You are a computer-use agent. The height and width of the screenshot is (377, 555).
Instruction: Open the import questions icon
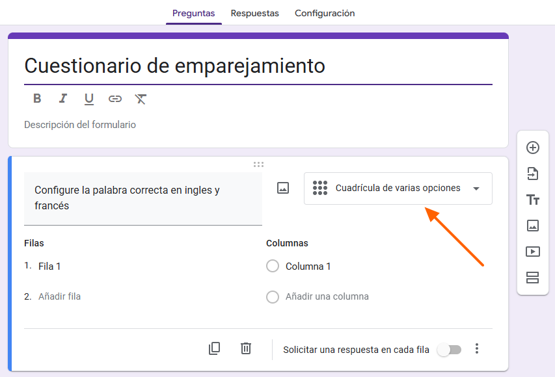pyautogui.click(x=532, y=174)
